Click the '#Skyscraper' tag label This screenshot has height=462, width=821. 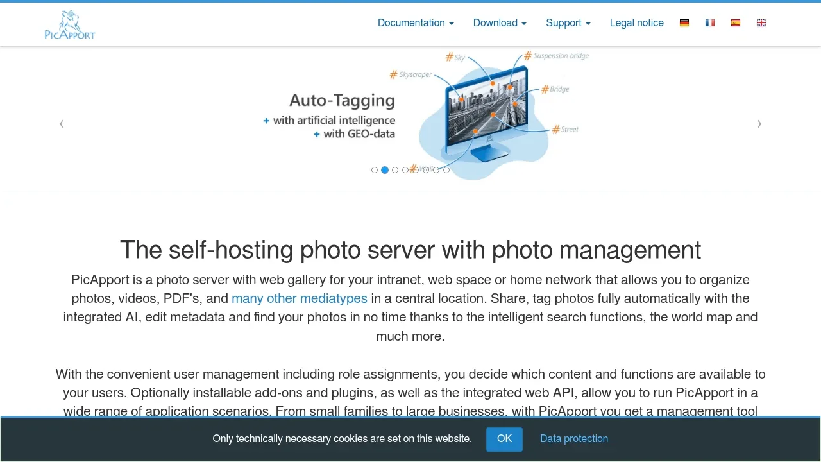coord(410,74)
